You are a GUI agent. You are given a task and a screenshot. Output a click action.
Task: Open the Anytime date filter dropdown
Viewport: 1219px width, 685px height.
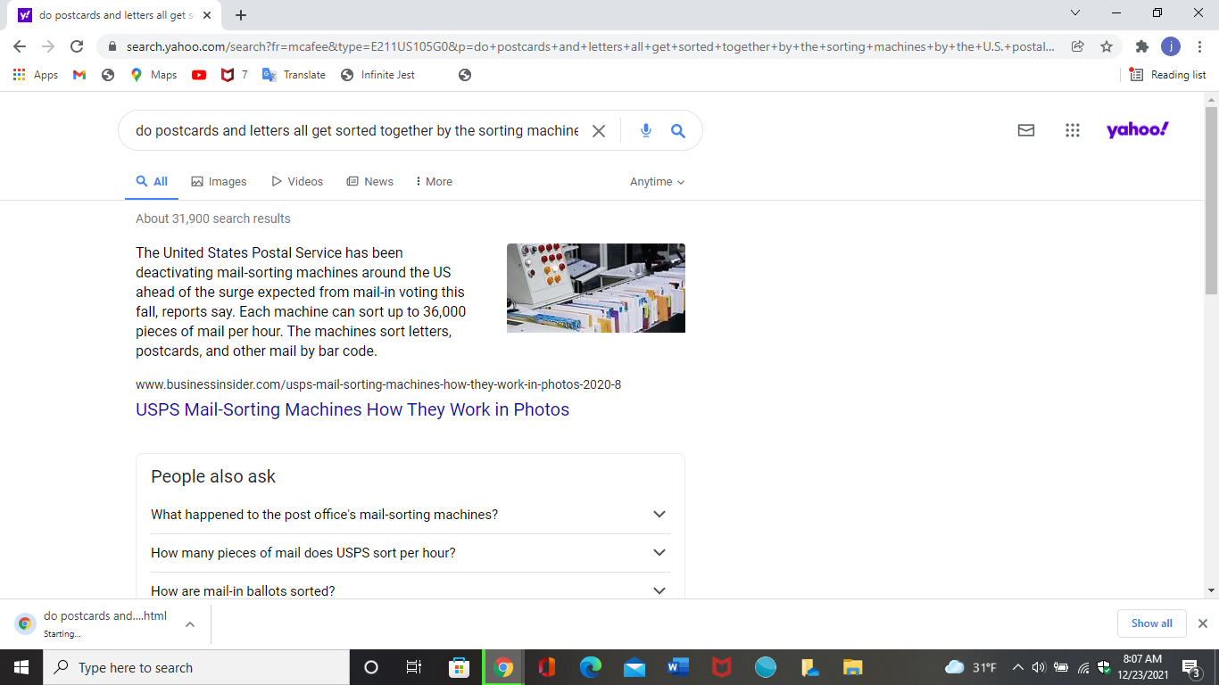(x=658, y=181)
